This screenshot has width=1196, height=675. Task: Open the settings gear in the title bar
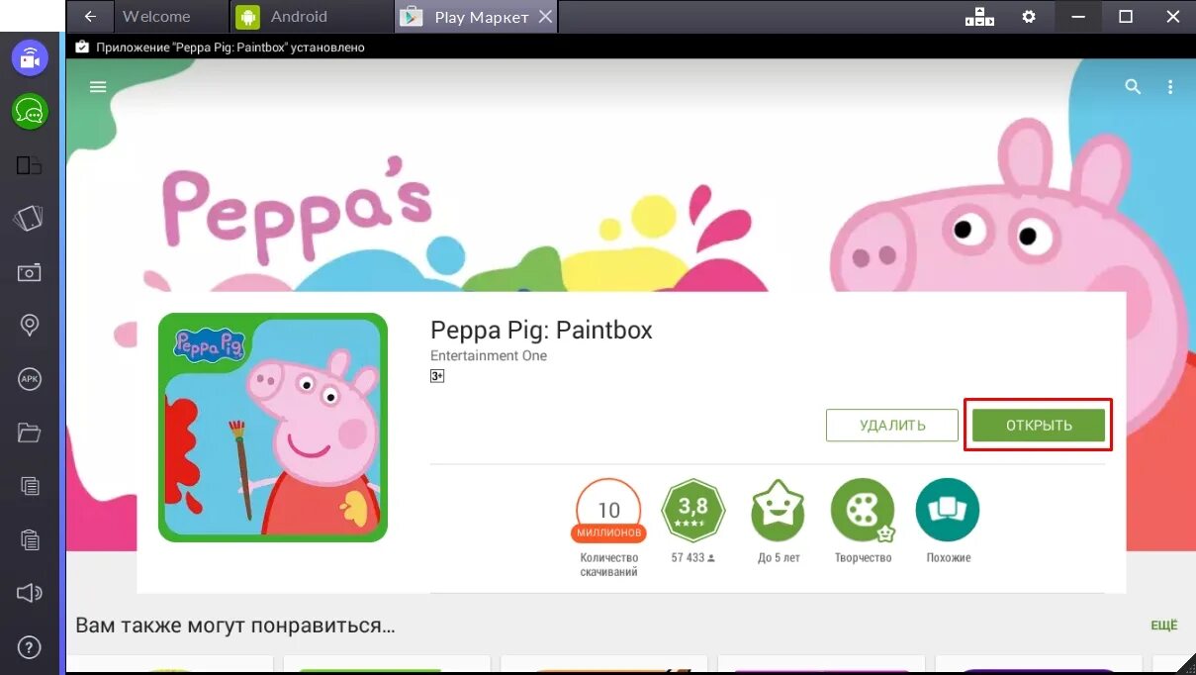tap(1029, 17)
